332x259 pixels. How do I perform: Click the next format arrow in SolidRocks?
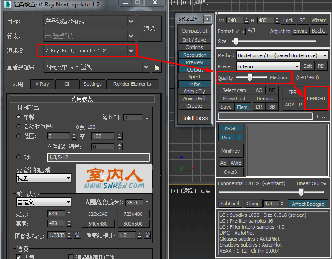[242, 32]
